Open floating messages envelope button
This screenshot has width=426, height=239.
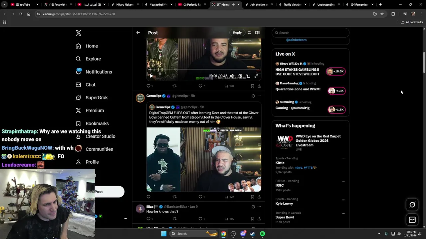pos(412,220)
